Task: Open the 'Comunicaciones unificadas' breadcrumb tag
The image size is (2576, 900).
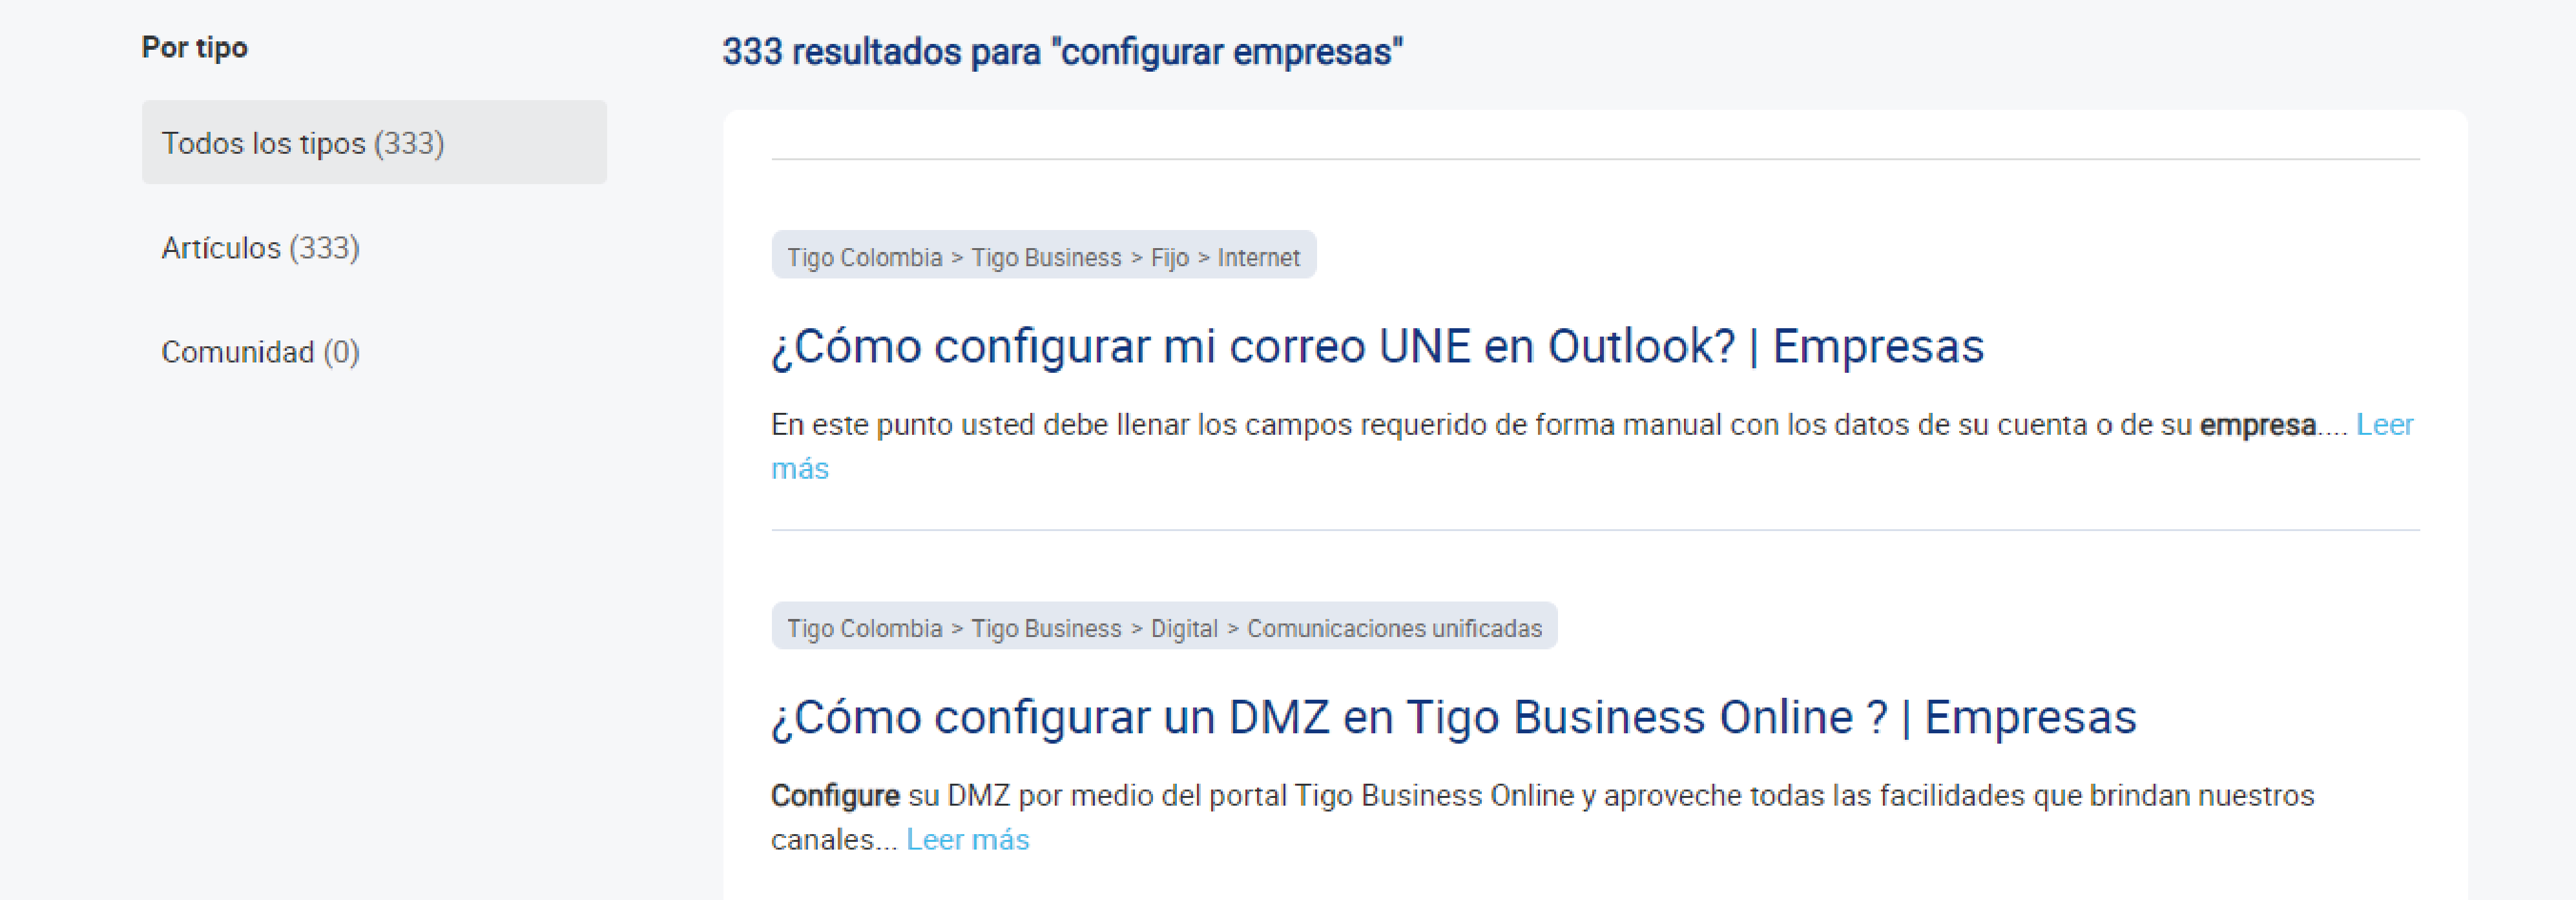Action: click(1164, 627)
